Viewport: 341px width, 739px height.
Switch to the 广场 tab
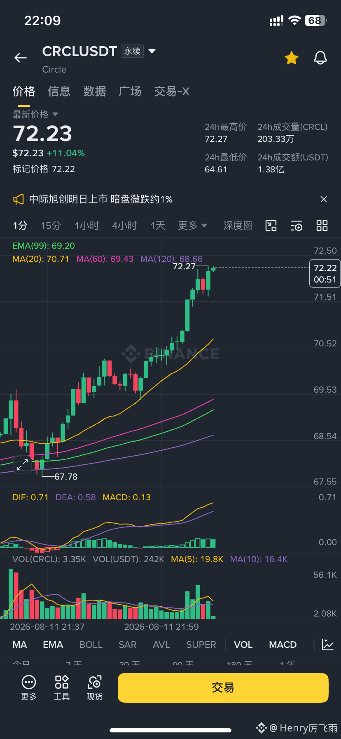pos(130,91)
